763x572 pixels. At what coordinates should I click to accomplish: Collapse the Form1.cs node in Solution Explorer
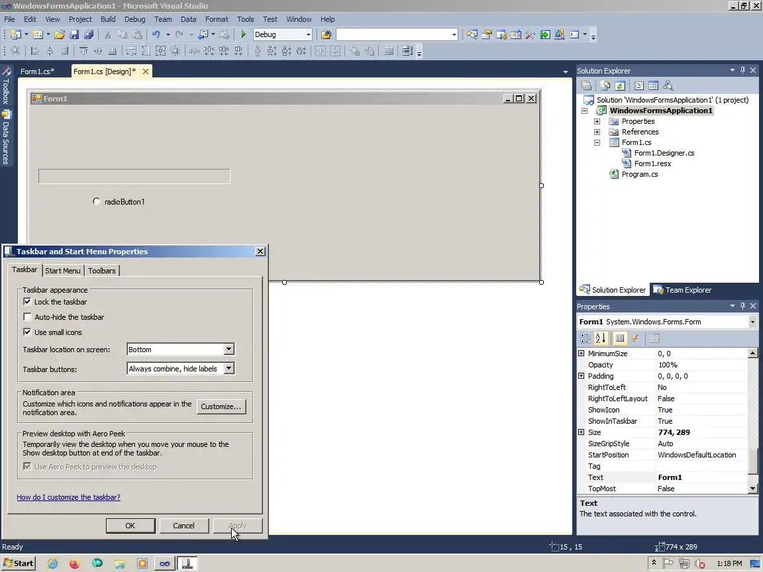click(597, 142)
